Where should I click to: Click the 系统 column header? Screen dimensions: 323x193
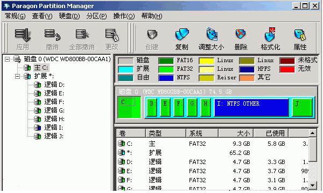pyautogui.click(x=202, y=133)
